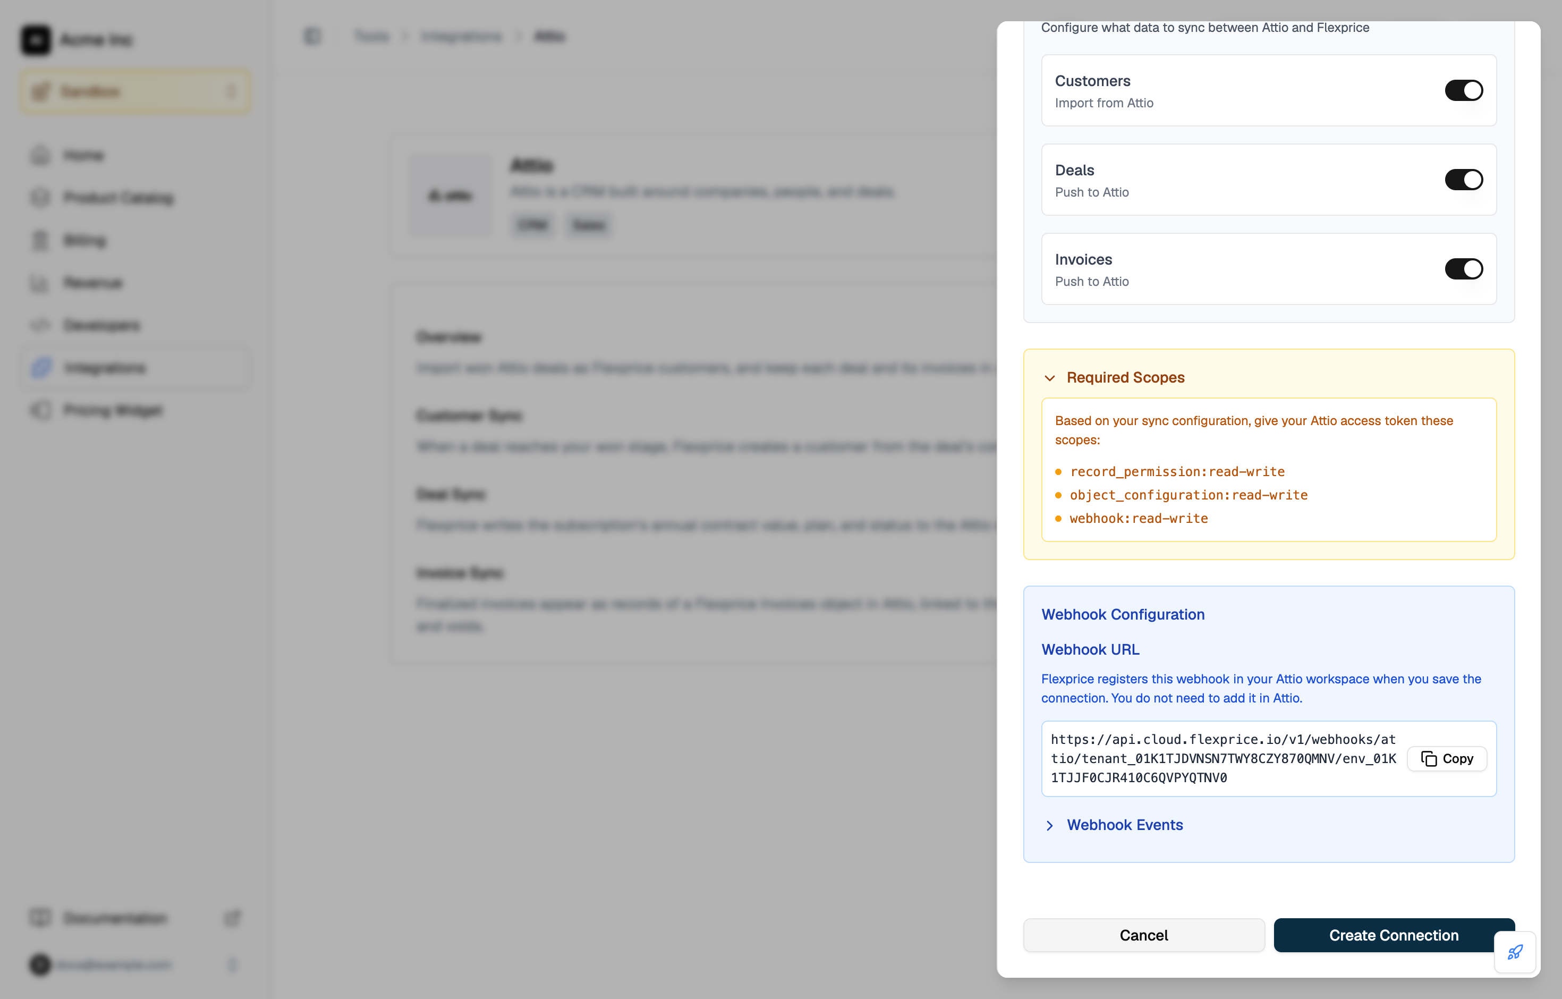1562x999 pixels.
Task: Open the user account menu dots
Action: click(x=232, y=964)
